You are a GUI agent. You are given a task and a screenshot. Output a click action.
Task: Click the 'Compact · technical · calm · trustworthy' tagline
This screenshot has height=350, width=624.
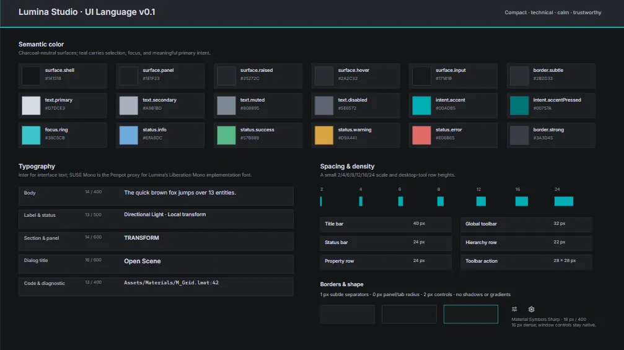[x=553, y=12]
